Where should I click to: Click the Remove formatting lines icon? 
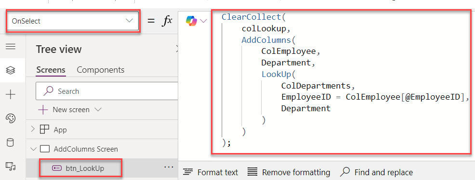pos(252,172)
